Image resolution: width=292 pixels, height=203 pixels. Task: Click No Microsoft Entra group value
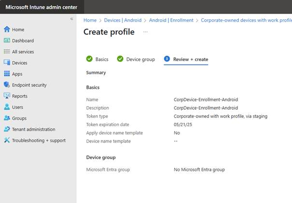199,170
